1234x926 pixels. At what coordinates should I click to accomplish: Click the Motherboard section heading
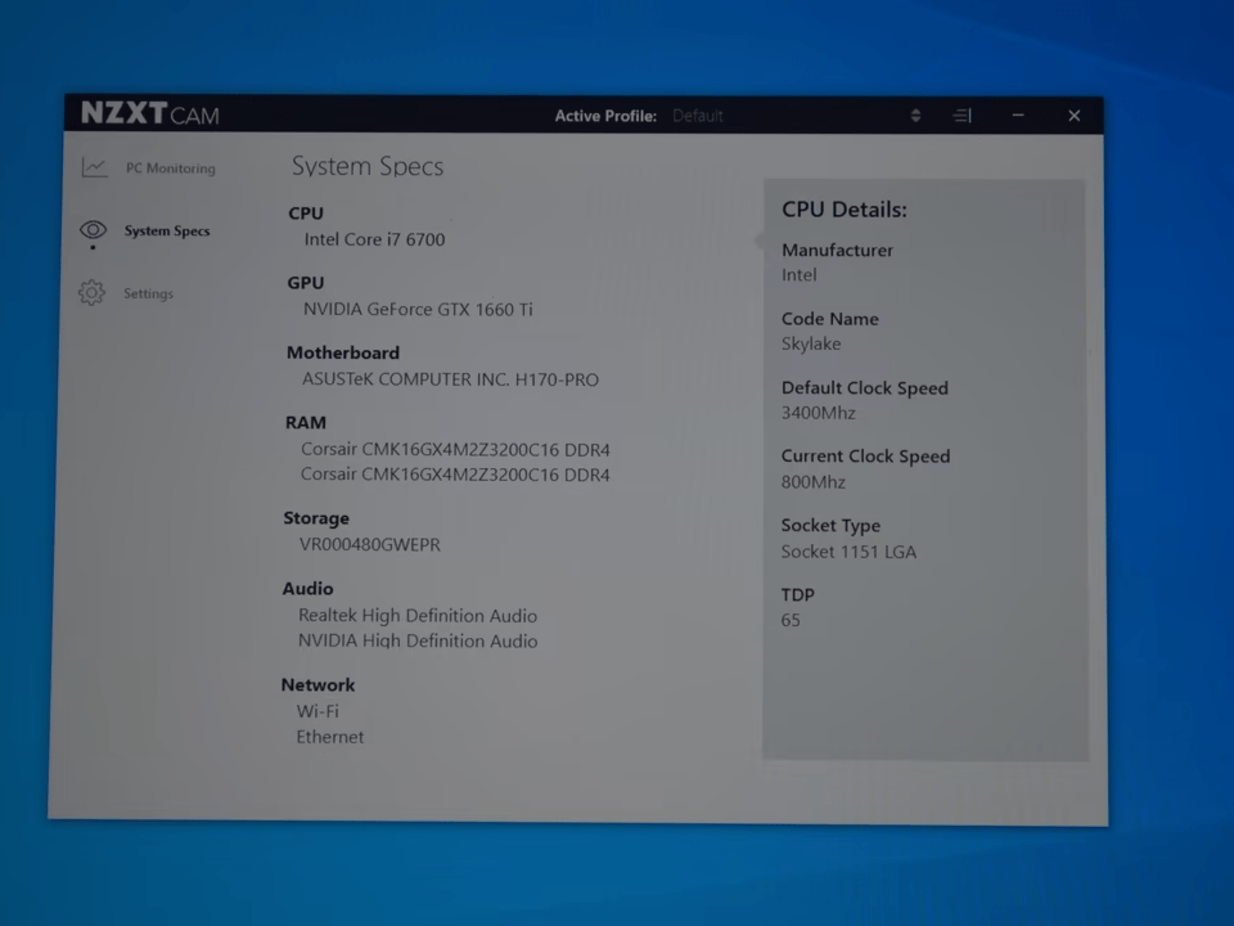(343, 353)
